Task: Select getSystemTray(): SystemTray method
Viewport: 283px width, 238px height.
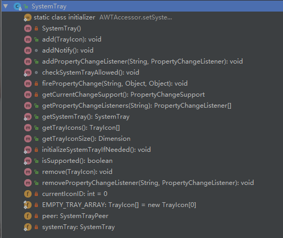Action: (86, 117)
